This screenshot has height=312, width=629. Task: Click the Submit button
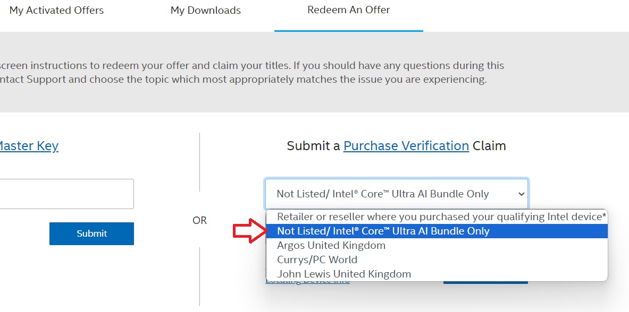click(91, 233)
